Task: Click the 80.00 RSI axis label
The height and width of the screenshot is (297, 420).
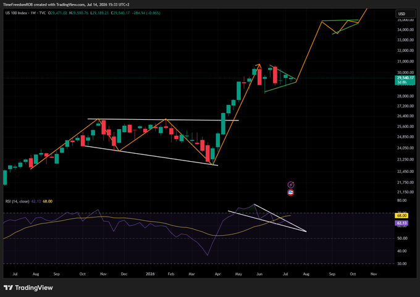Action: tap(402, 201)
